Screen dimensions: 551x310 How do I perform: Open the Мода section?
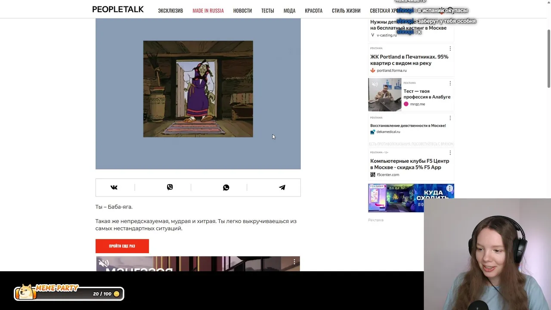pyautogui.click(x=289, y=11)
